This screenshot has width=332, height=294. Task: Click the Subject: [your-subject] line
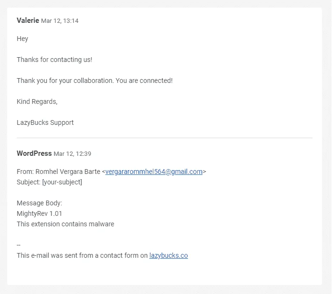coord(49,182)
